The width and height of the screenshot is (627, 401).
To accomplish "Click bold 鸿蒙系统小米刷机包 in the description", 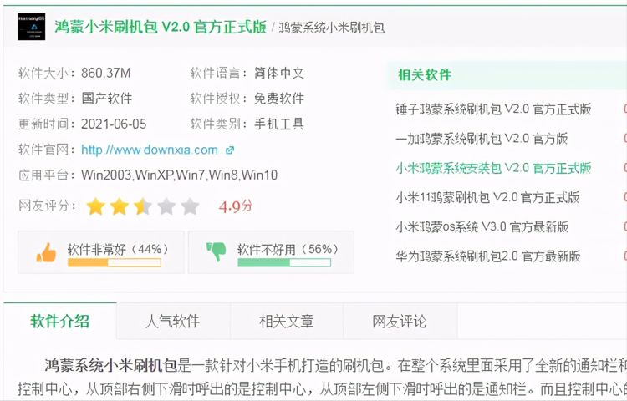I will tap(110, 365).
